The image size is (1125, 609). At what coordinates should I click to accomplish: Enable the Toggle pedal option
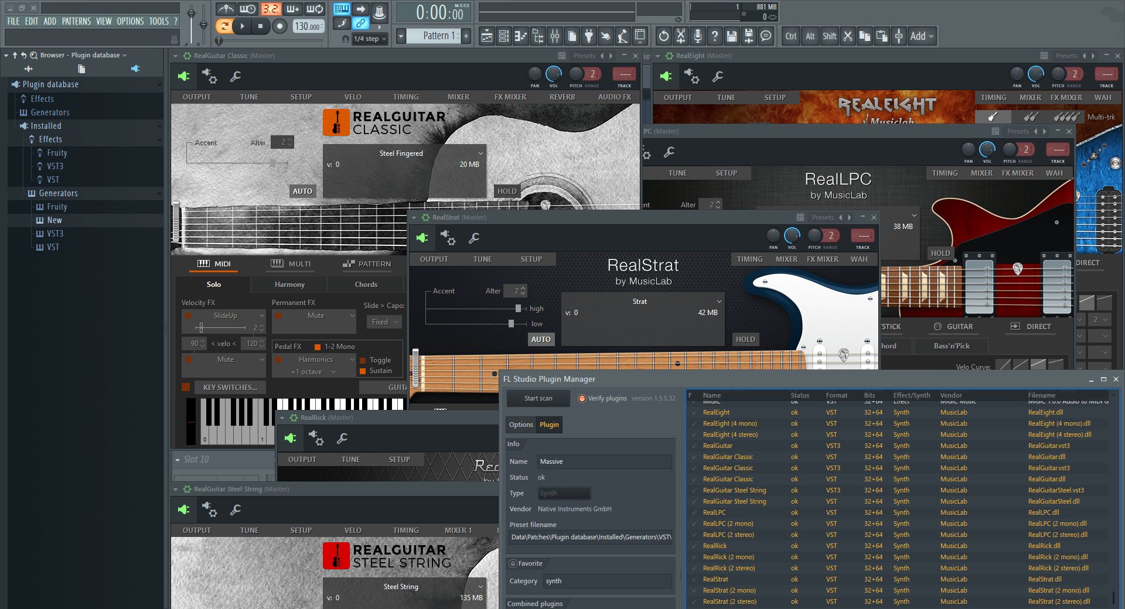tap(363, 360)
